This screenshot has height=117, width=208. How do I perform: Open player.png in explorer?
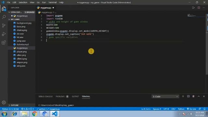22,52
